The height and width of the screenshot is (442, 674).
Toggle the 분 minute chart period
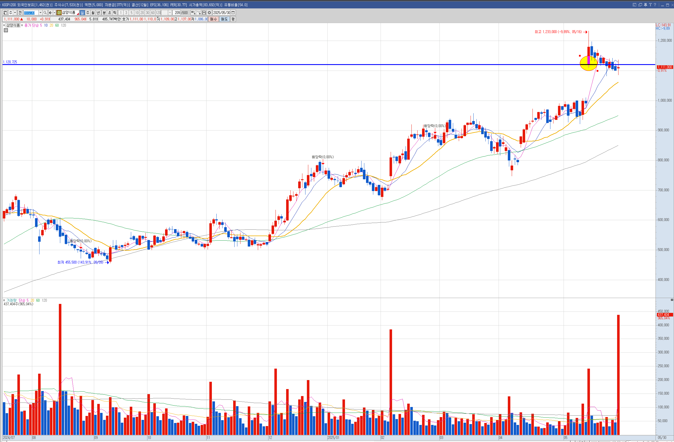(104, 13)
